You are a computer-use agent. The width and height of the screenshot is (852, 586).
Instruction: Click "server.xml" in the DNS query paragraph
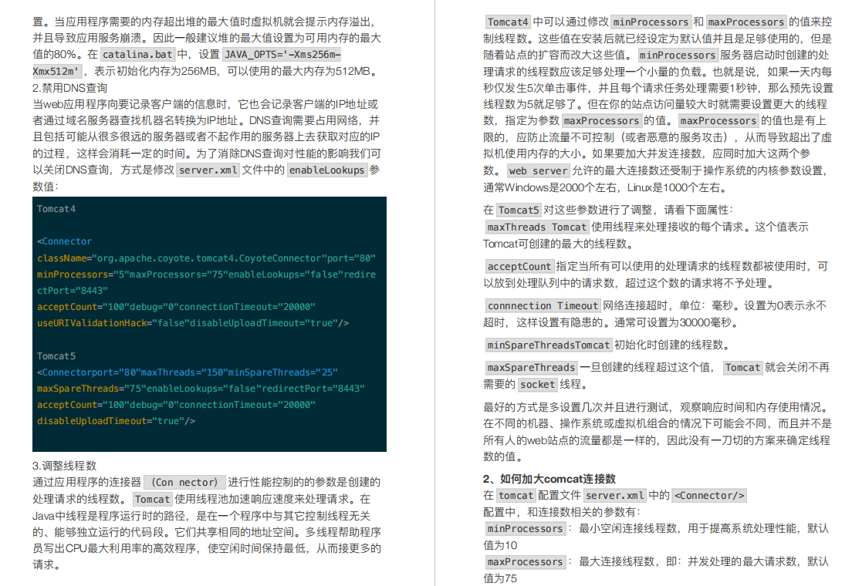click(208, 170)
